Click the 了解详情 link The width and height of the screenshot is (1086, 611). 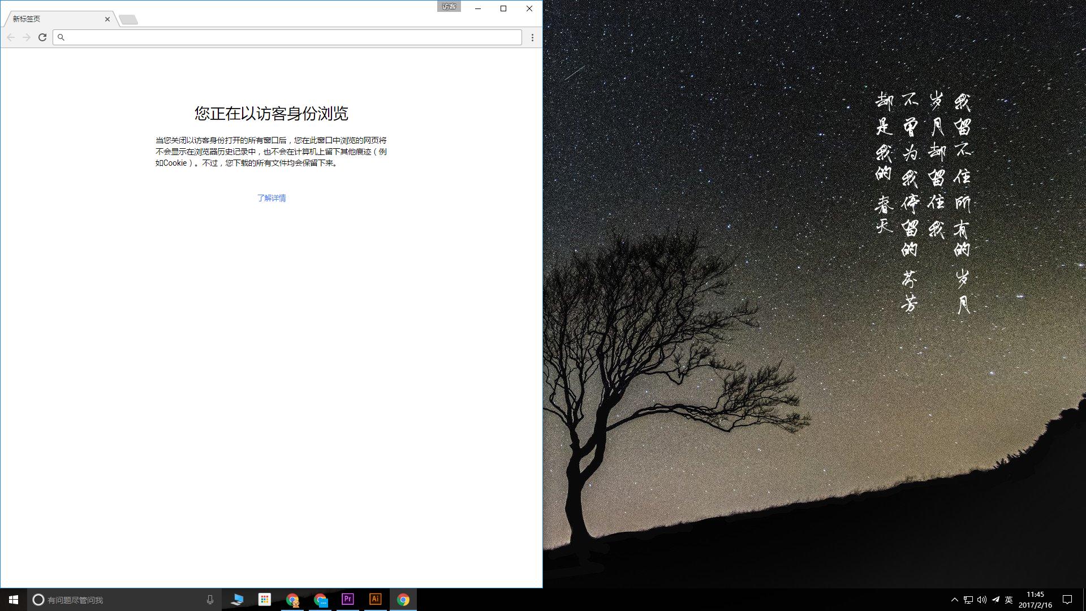(x=271, y=198)
